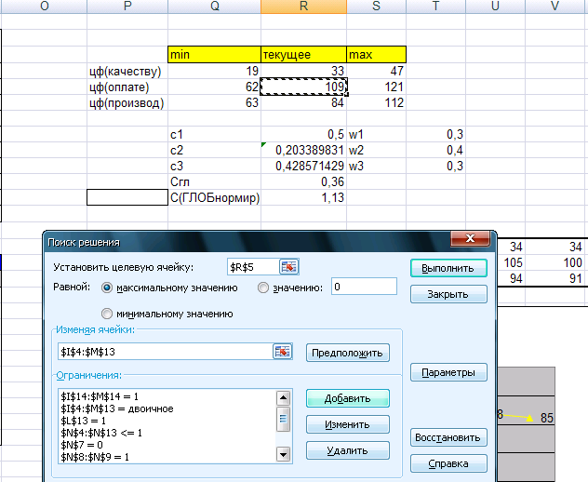
Task: Click the Предположить button
Action: (347, 353)
